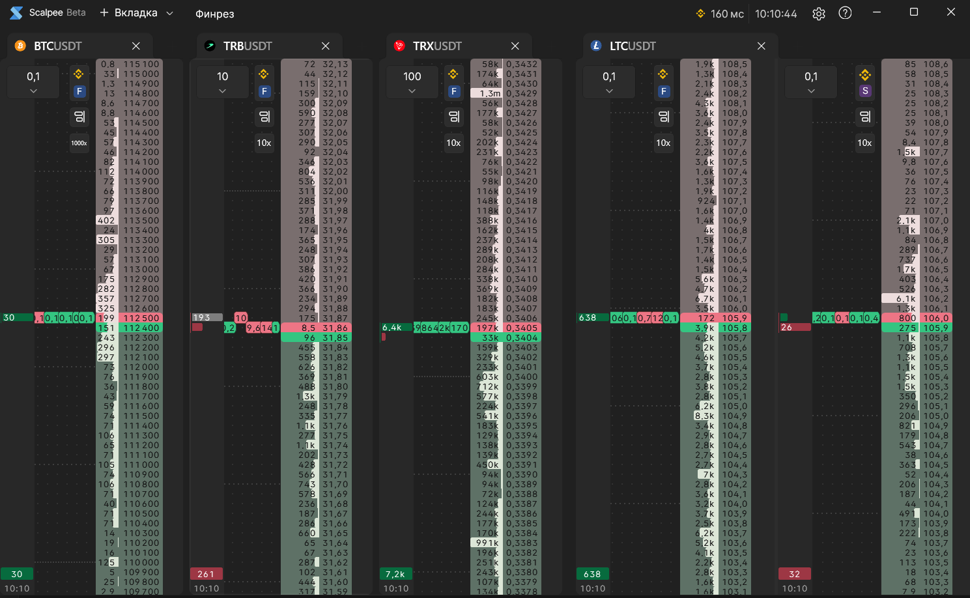Toggle the 10x scale in TRBUSDT panel
Screen dimensions: 970x598
tap(264, 143)
